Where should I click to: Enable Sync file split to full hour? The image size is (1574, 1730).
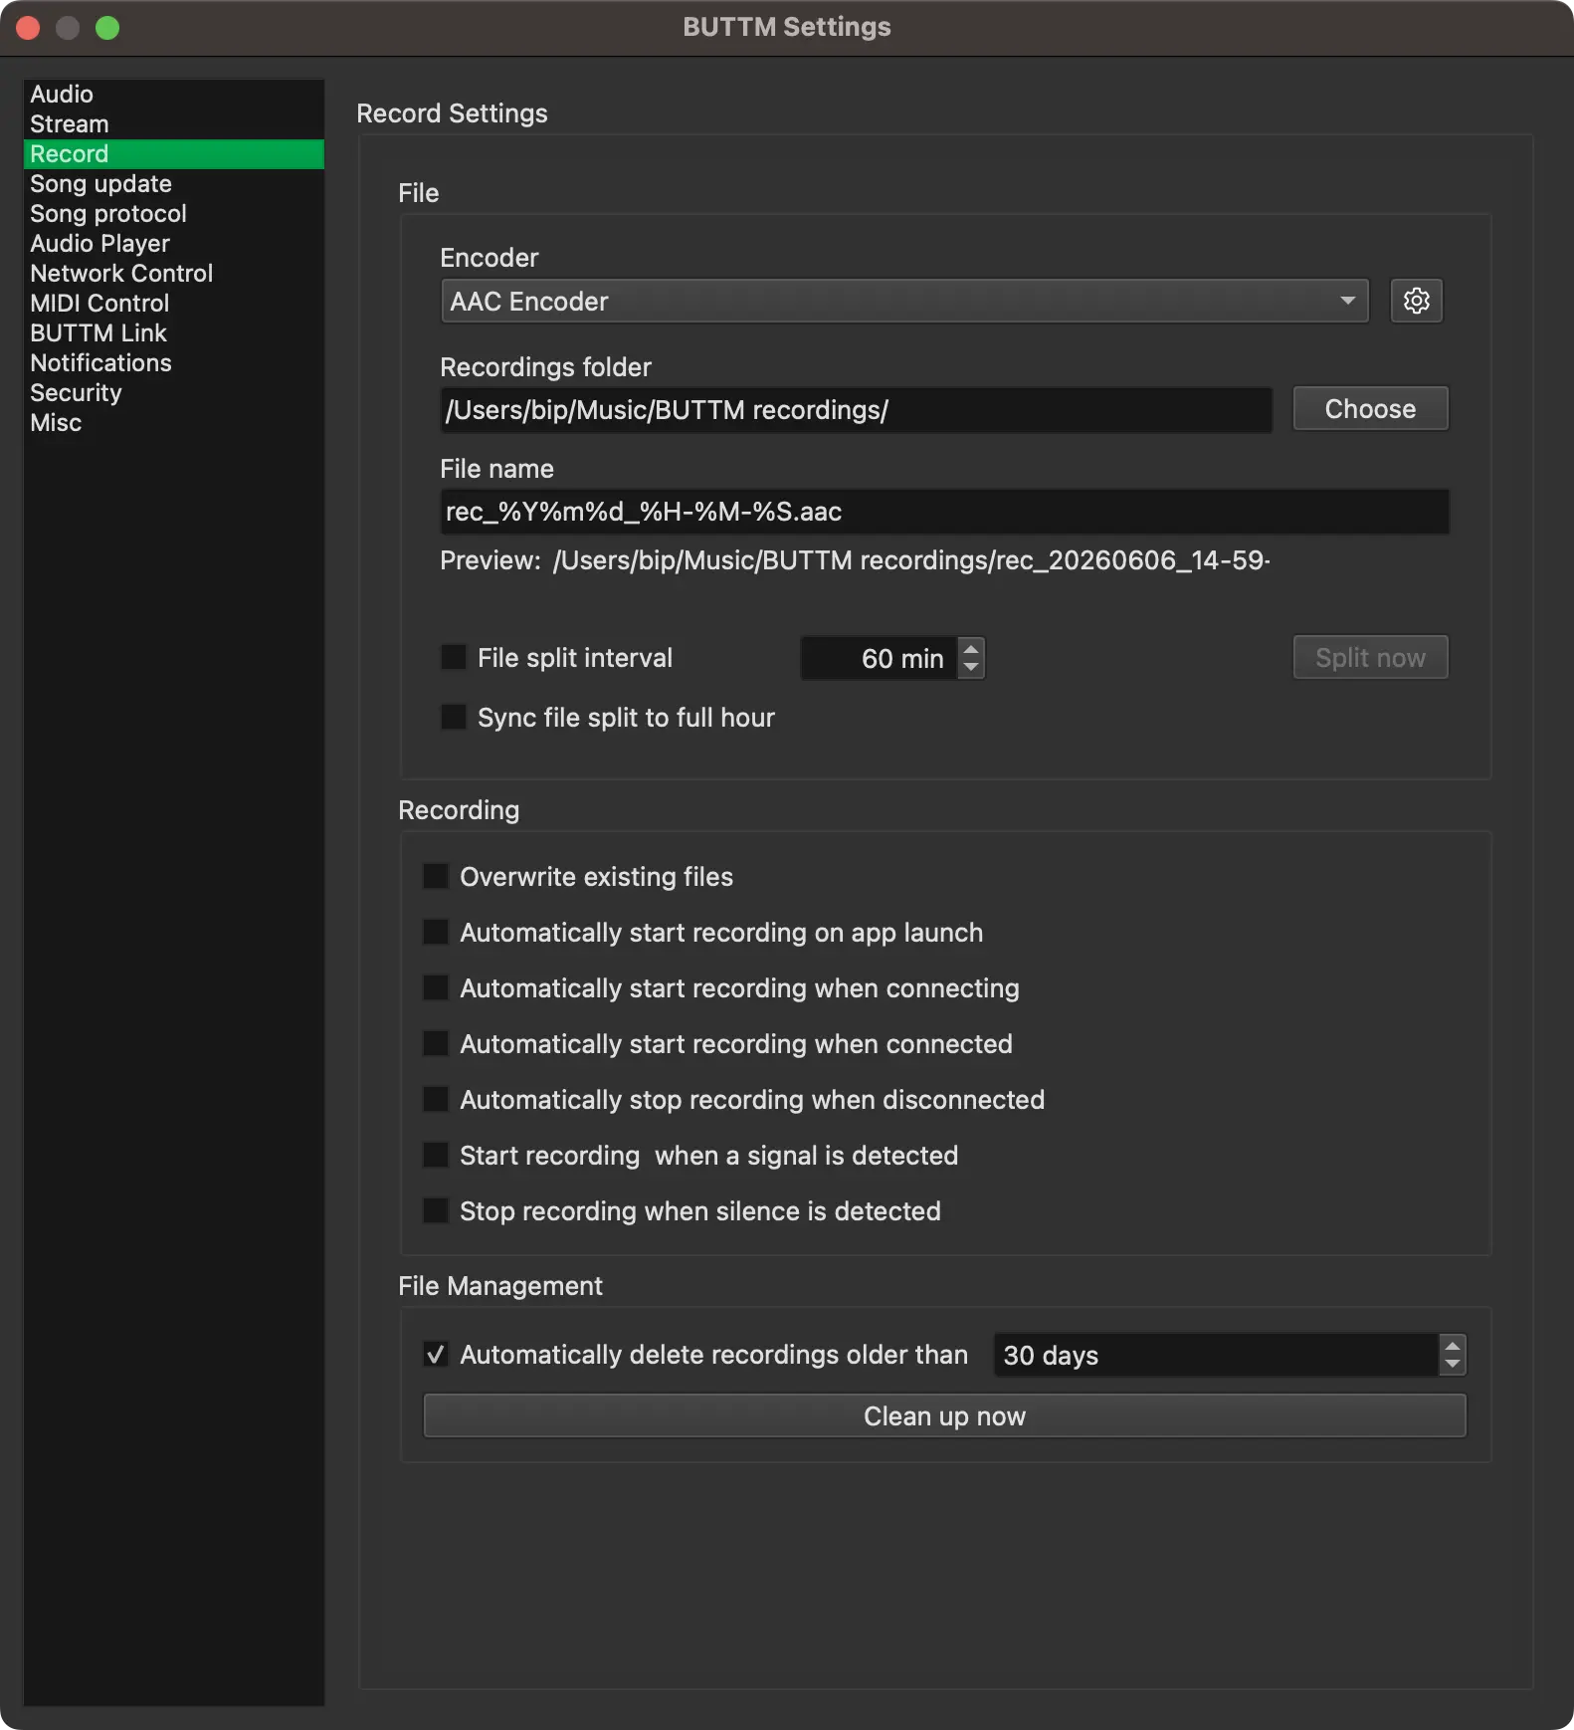pos(454,717)
